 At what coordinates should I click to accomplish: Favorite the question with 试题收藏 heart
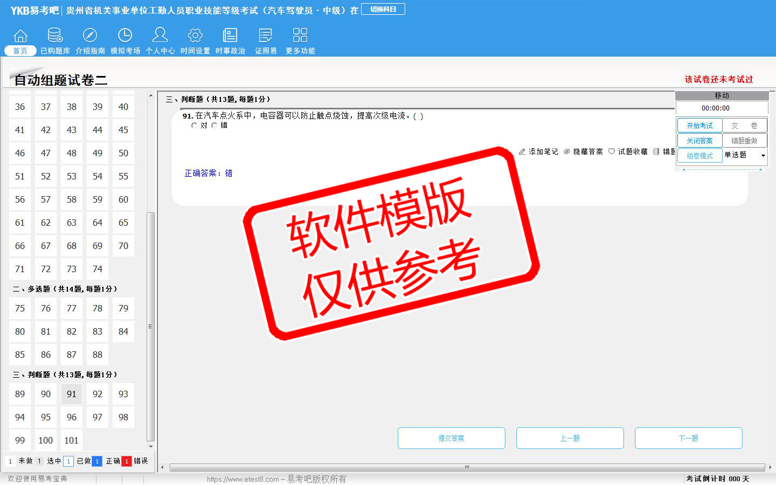(x=612, y=152)
